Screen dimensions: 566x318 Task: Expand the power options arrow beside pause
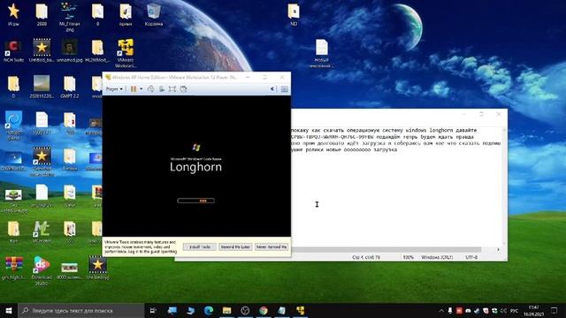[141, 88]
